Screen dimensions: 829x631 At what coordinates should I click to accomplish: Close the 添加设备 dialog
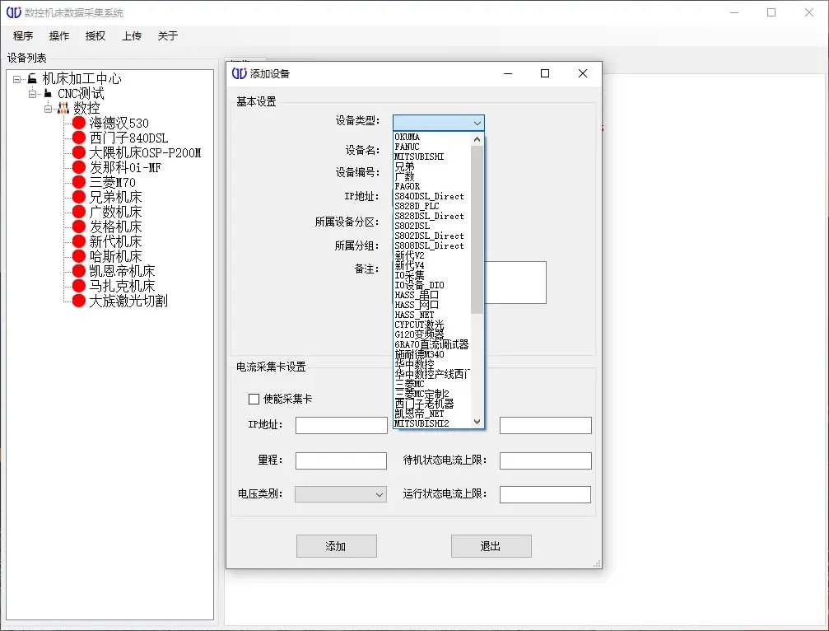[x=583, y=73]
